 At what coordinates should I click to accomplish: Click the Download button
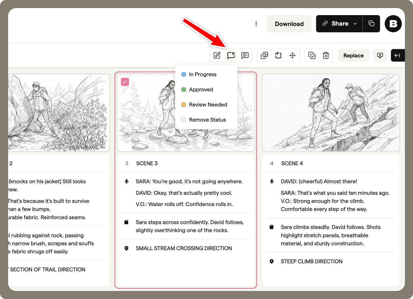click(x=289, y=24)
